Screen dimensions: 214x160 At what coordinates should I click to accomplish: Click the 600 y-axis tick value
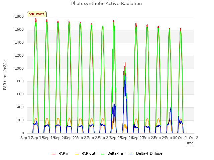(x=20, y=94)
